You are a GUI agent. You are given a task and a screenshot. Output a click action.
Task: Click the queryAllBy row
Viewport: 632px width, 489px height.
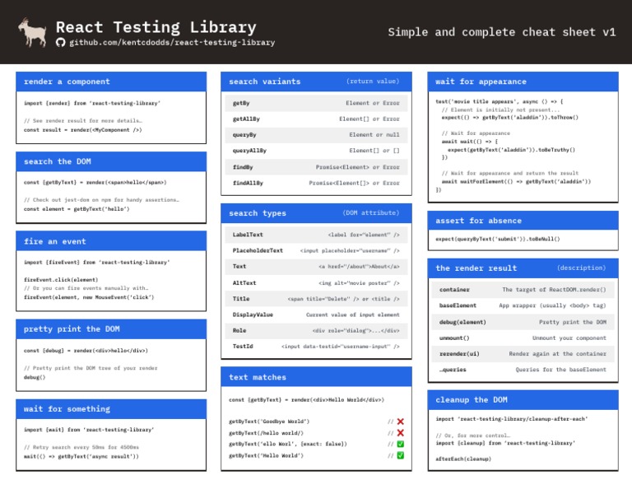tap(316, 151)
